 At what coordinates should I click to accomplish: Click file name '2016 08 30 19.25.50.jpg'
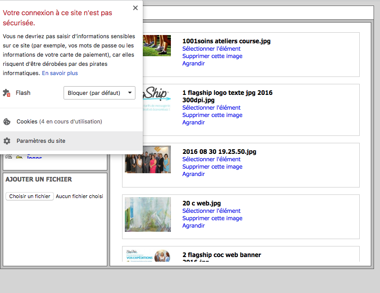click(x=219, y=152)
